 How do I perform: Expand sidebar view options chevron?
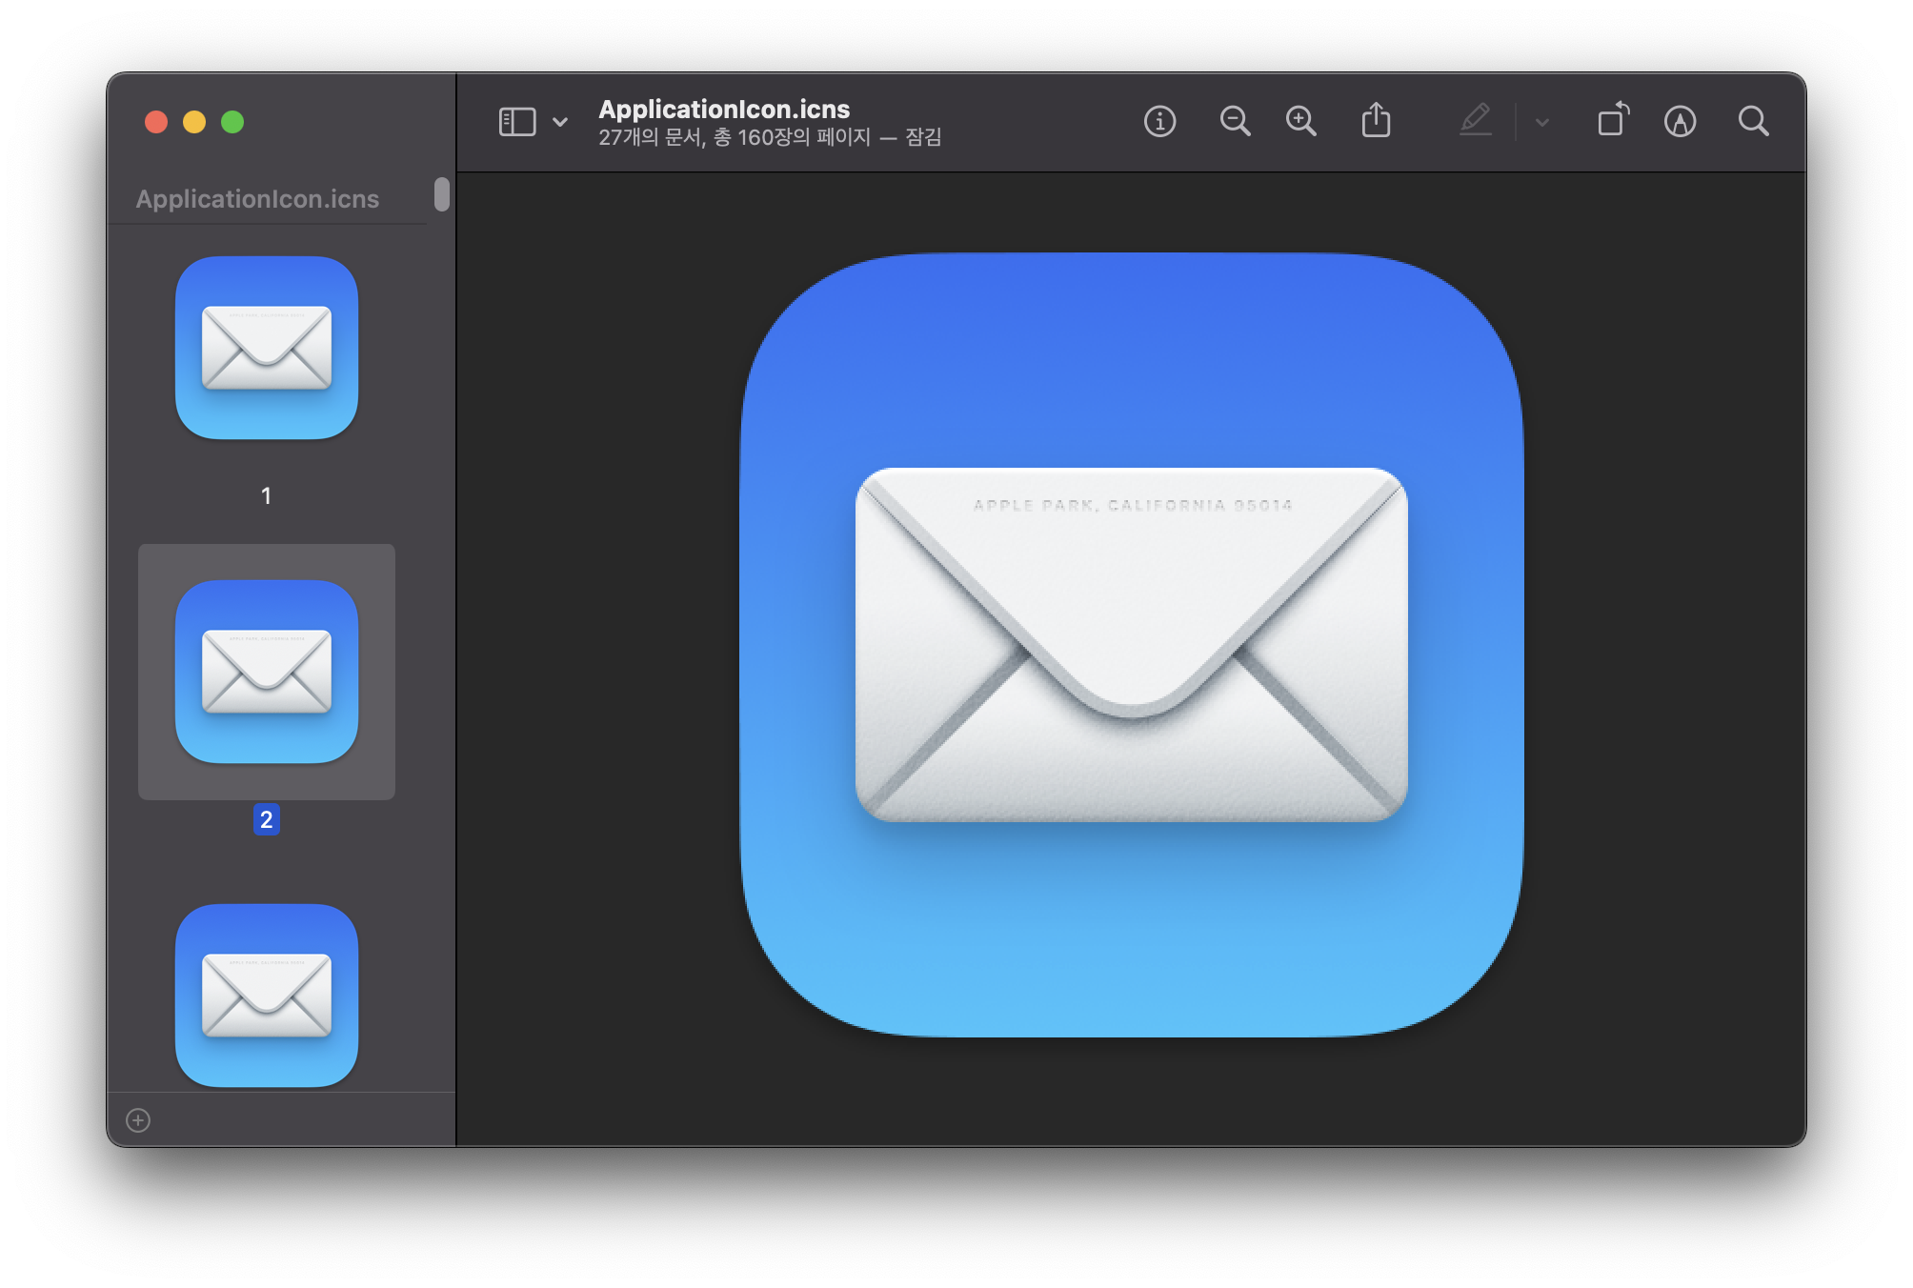560,122
